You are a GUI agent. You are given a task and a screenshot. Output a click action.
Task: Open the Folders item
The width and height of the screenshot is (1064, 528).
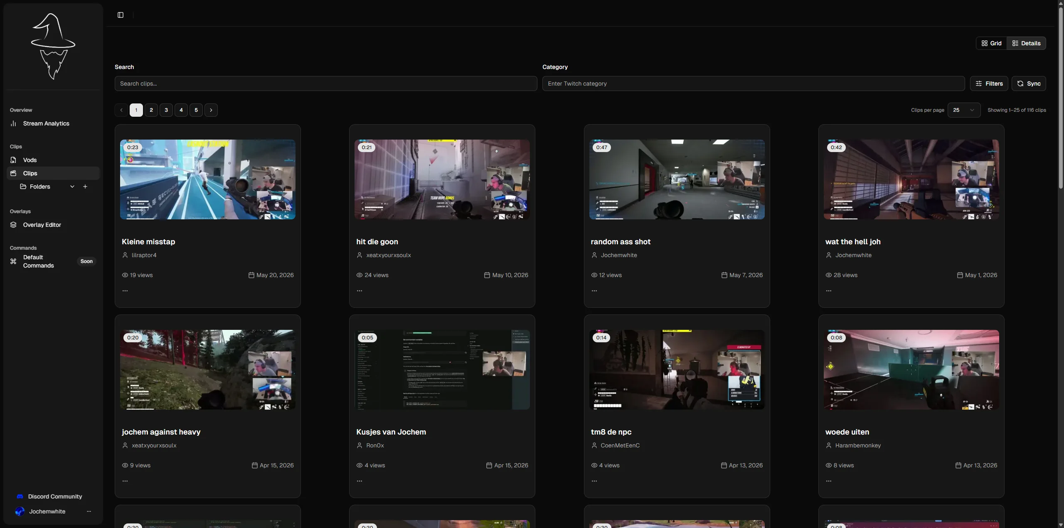point(40,187)
